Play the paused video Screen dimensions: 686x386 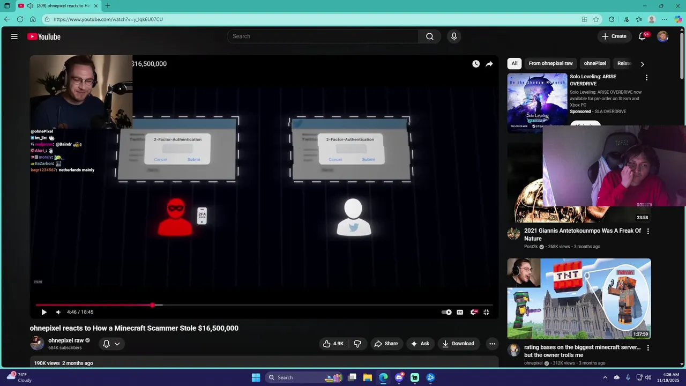point(44,312)
